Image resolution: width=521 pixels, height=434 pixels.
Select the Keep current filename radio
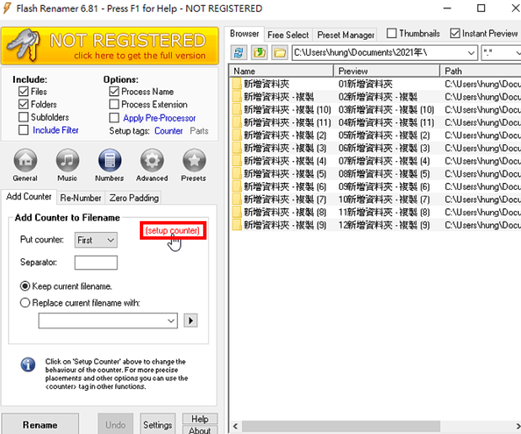[25, 286]
